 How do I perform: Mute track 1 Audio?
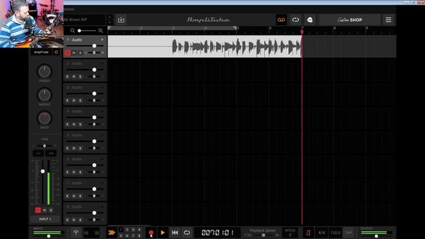[x=74, y=53]
